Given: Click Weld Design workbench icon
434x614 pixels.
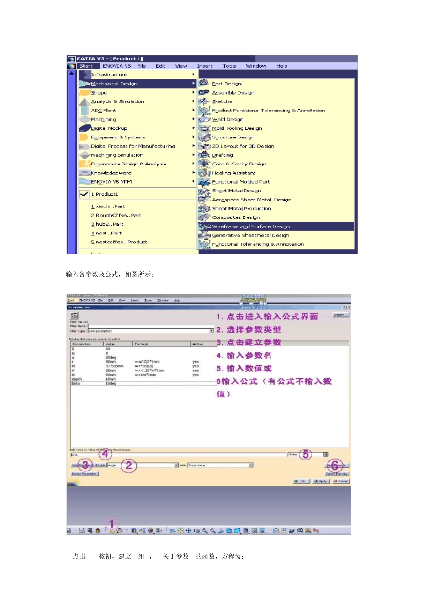Looking at the screenshot, I should (204, 119).
